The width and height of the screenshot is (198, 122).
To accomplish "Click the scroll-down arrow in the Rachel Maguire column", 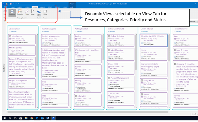I will [70, 107].
